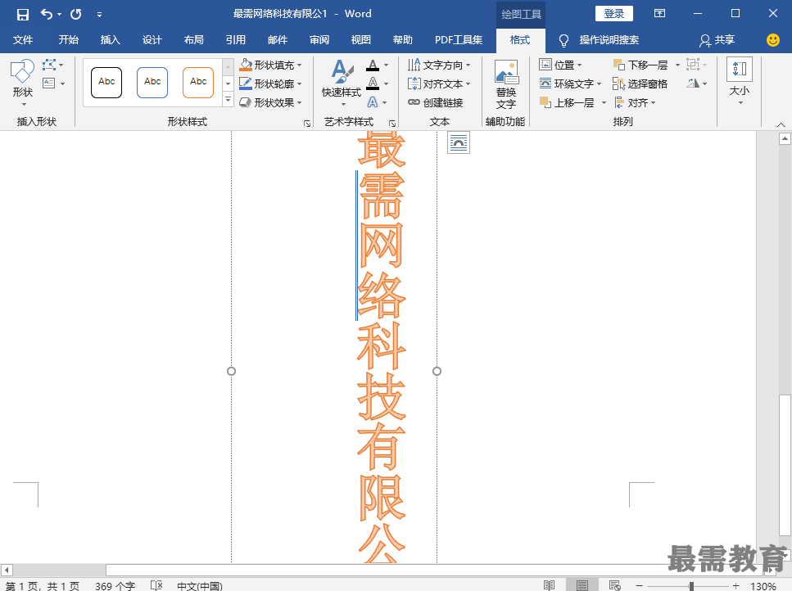
Task: Click the Text Fill A icon
Action: click(373, 65)
